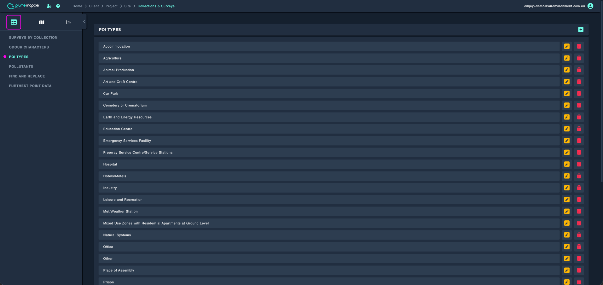Delete the Natural Systems POI type
The image size is (603, 285).
click(579, 235)
